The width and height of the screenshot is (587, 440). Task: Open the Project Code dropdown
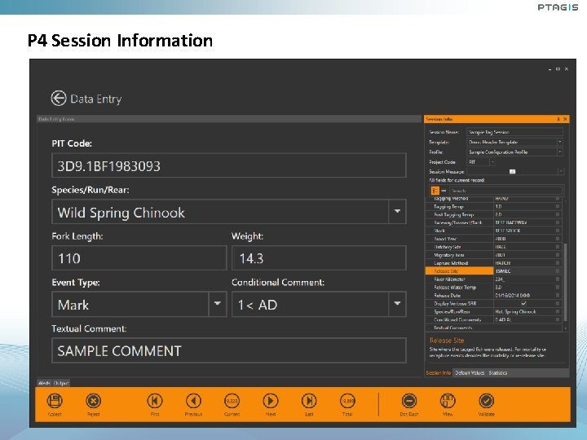(492, 162)
